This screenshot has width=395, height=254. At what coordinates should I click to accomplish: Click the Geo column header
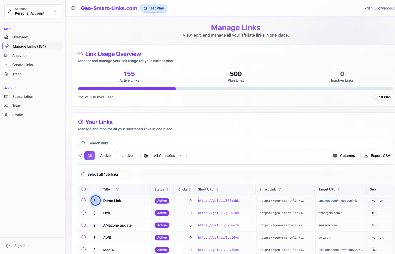tap(373, 189)
